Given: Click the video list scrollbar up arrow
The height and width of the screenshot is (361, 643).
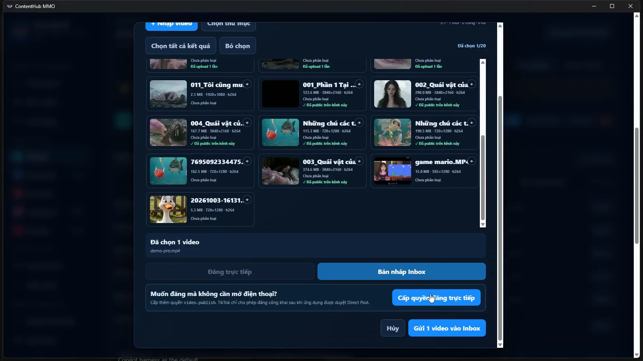Looking at the screenshot, I should [x=483, y=62].
